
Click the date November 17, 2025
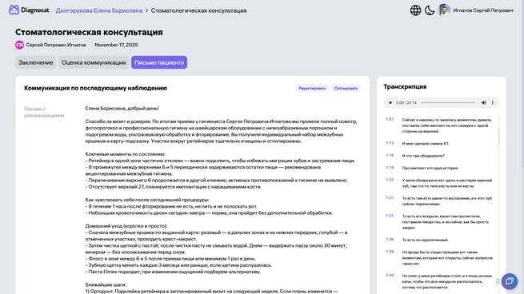point(116,45)
